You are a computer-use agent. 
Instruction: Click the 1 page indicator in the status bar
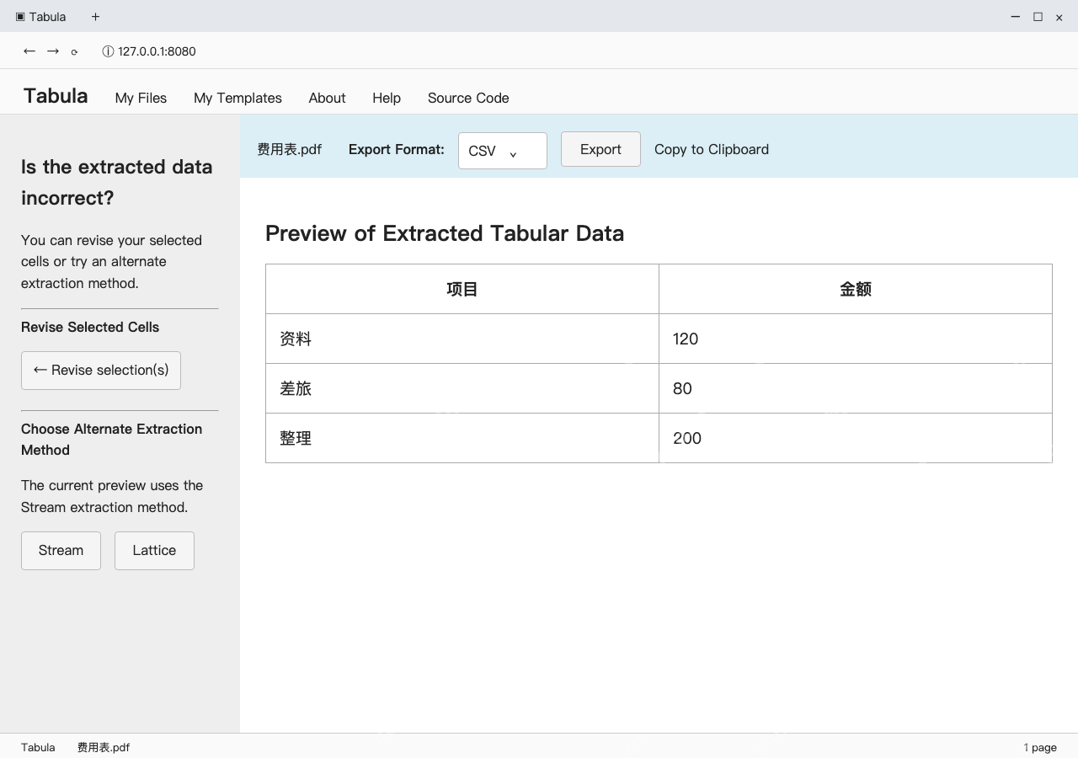[x=1040, y=747]
